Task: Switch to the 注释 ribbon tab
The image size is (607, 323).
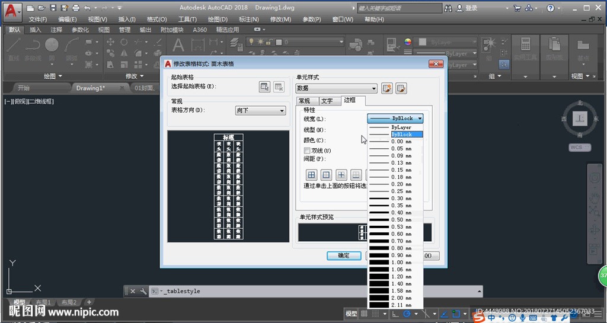Action: pos(56,30)
